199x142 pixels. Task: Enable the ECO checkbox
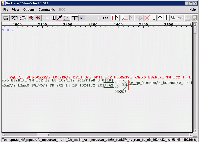100,18
